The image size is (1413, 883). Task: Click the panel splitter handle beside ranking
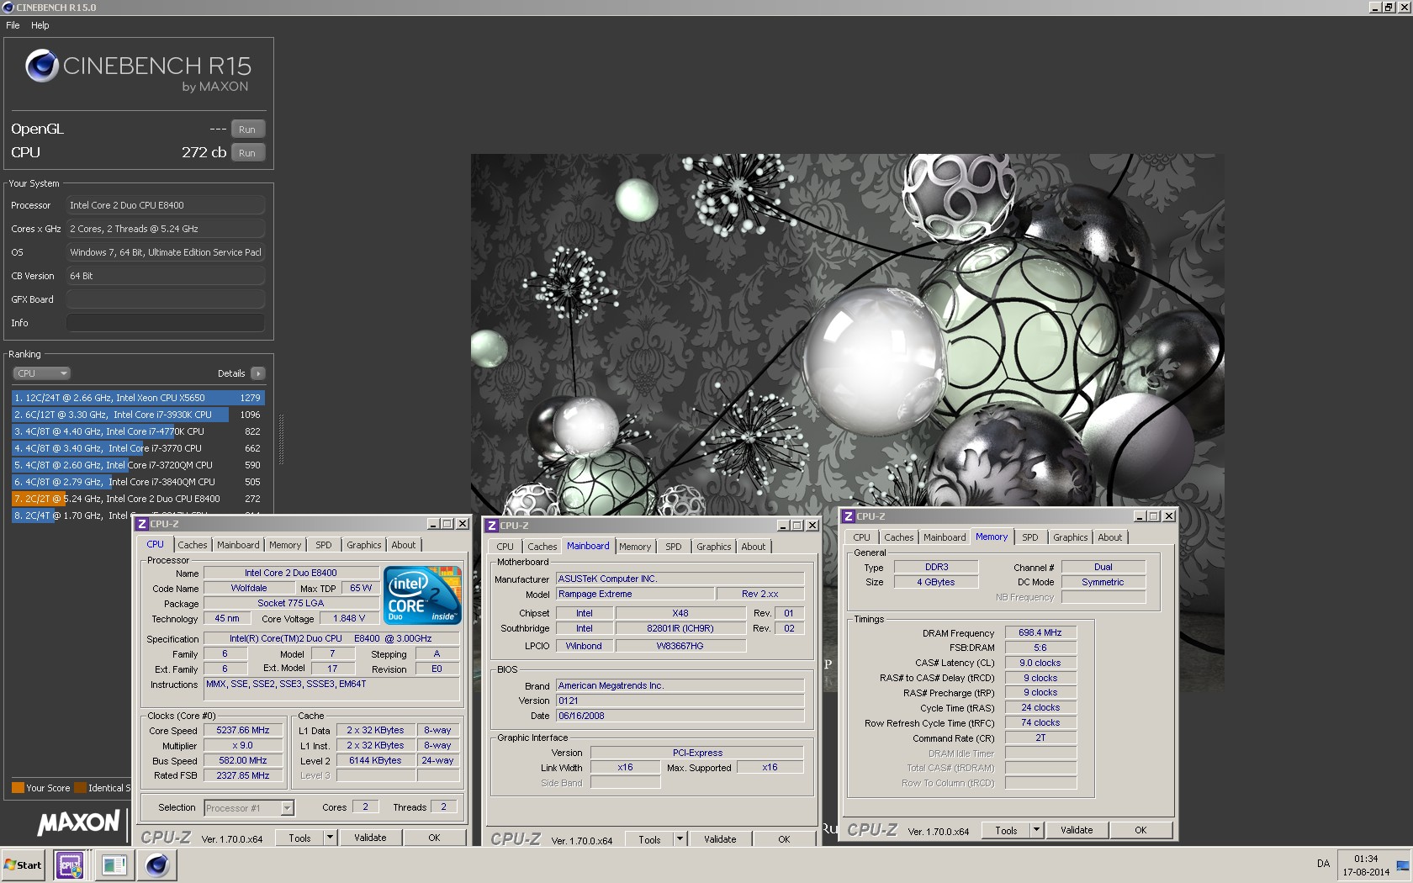click(281, 439)
